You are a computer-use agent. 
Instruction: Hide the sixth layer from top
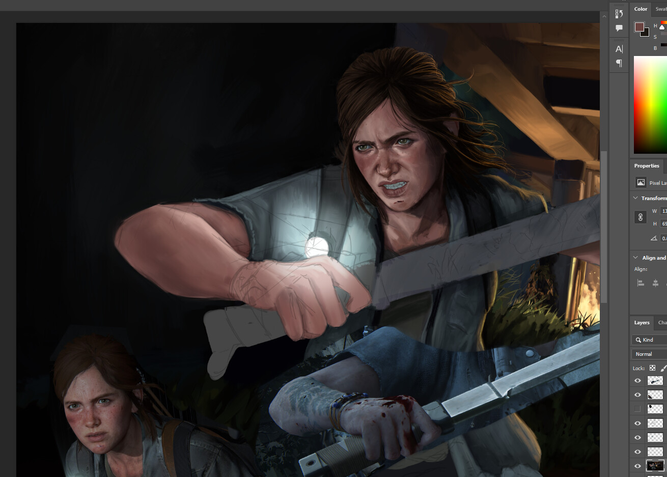point(637,452)
